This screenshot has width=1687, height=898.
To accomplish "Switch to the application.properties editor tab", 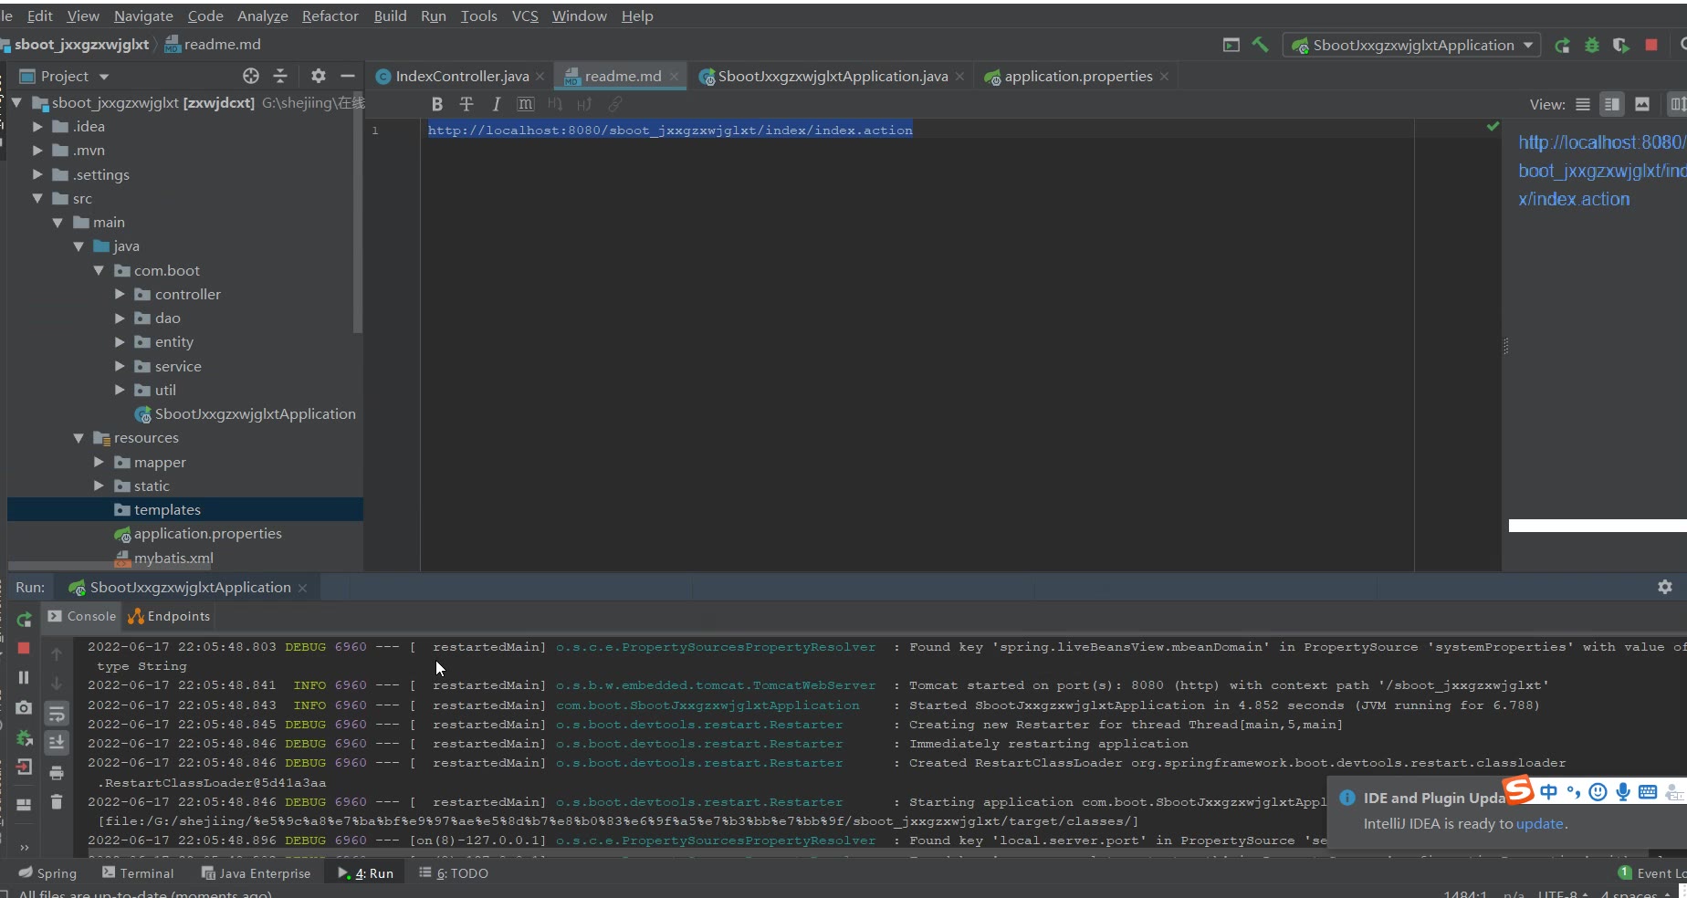I will (x=1077, y=77).
